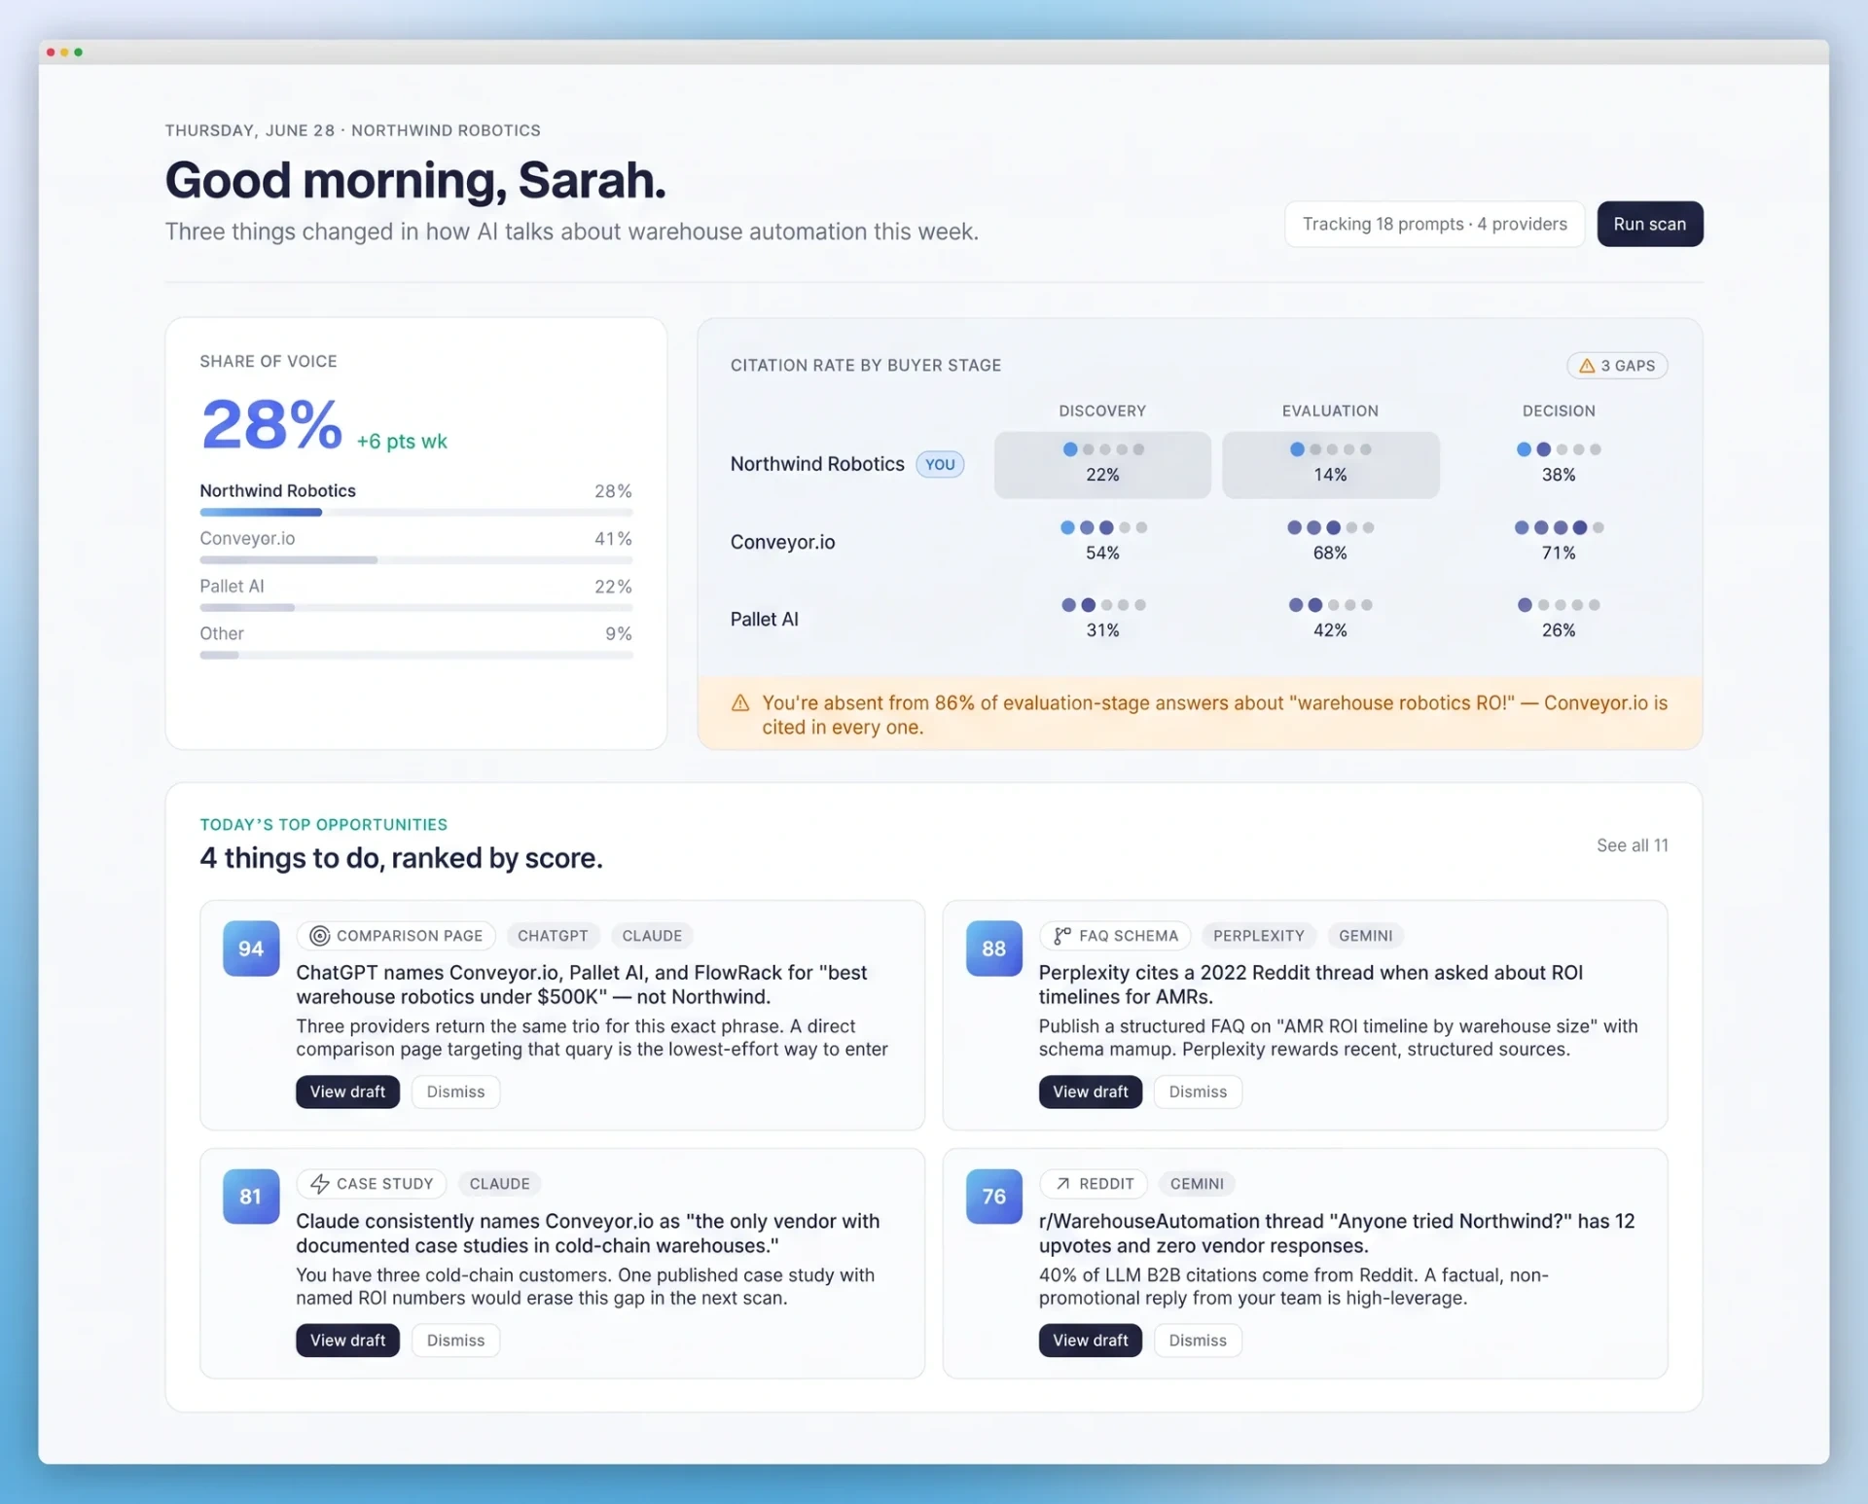Click the Conveyor.io row label in citation table

(x=782, y=542)
